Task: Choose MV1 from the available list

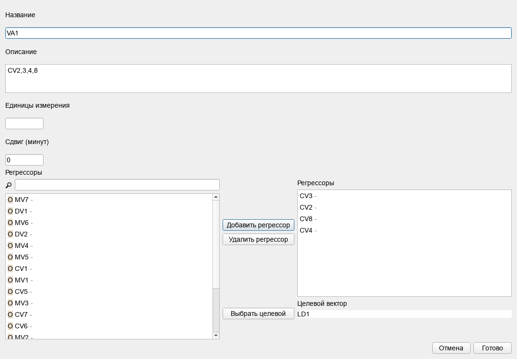Action: point(110,280)
